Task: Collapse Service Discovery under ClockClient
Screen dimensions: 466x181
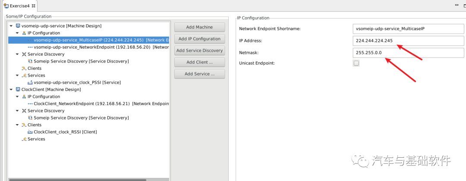Action: click(x=17, y=111)
